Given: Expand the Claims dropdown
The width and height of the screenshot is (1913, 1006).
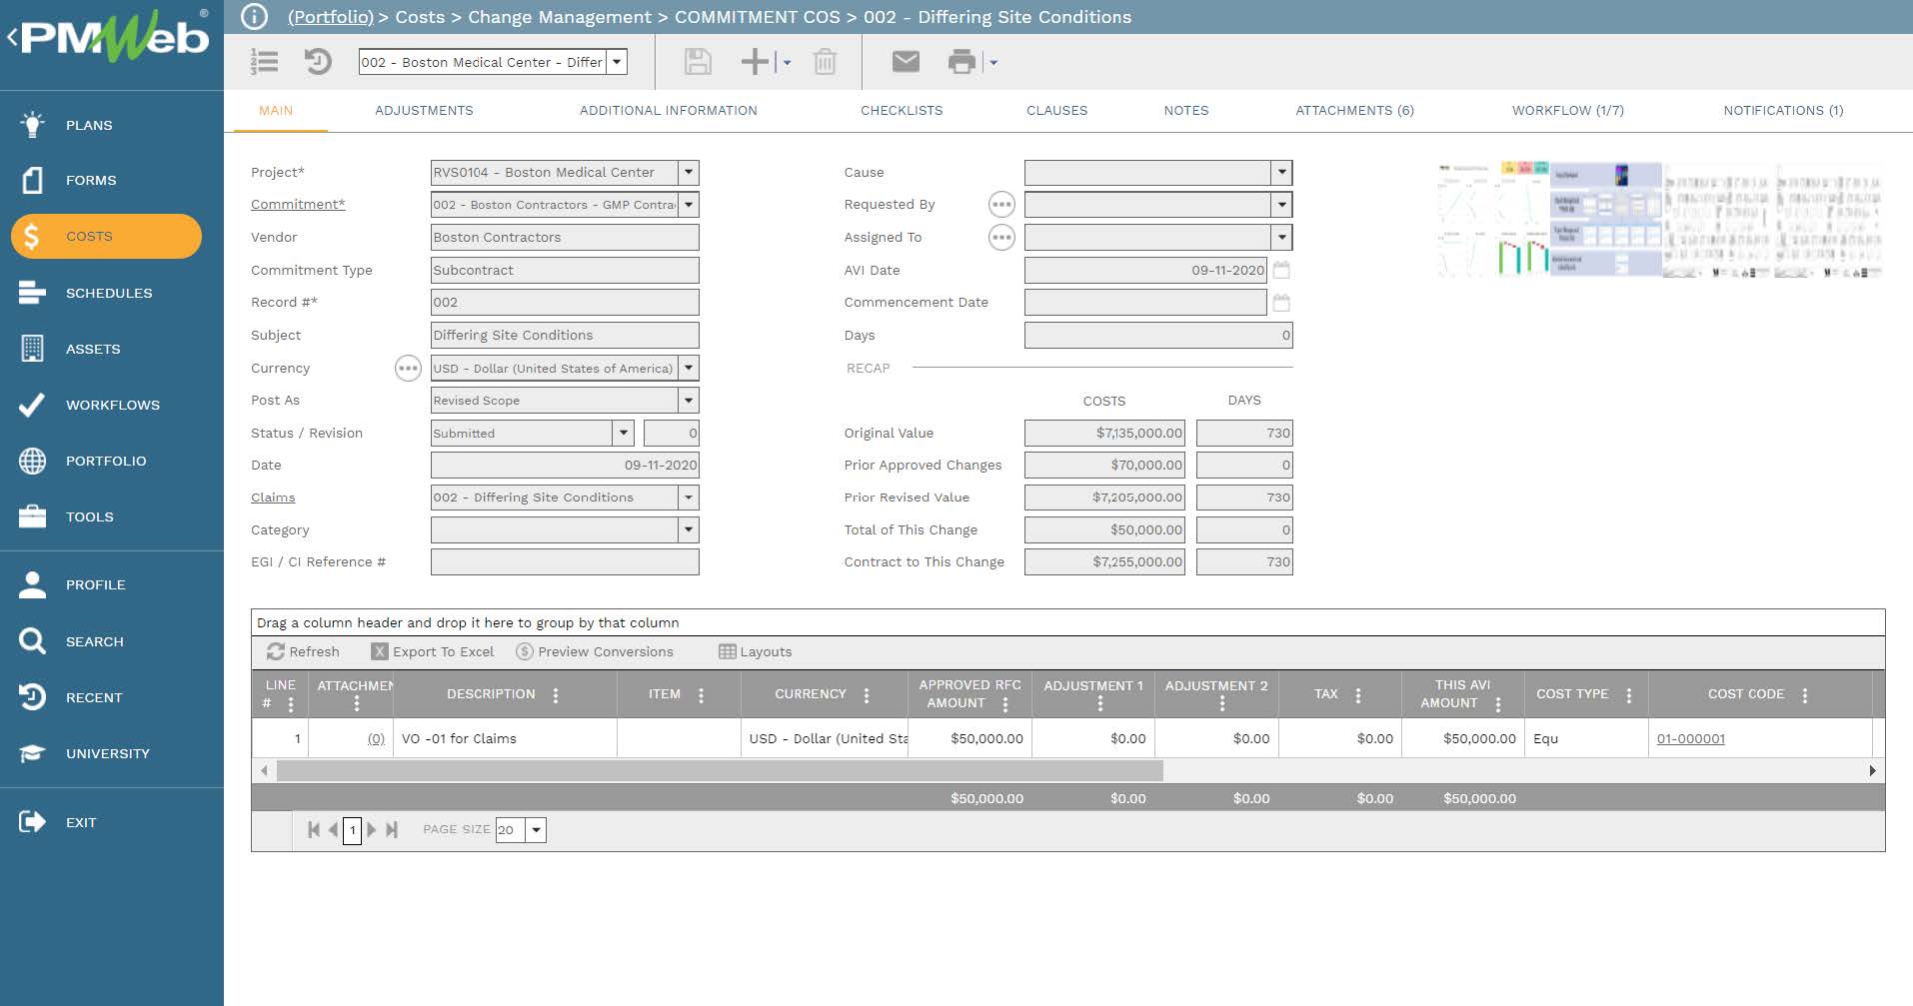Looking at the screenshot, I should [688, 498].
